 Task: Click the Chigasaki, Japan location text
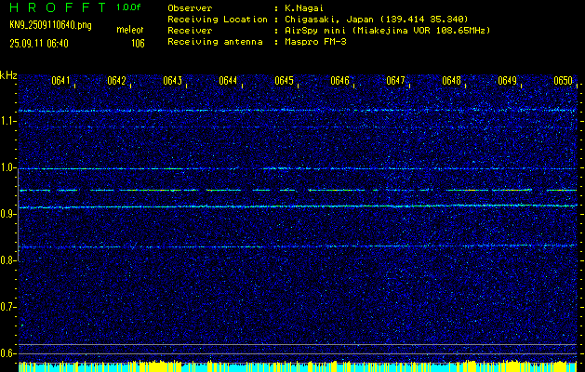tap(377, 20)
